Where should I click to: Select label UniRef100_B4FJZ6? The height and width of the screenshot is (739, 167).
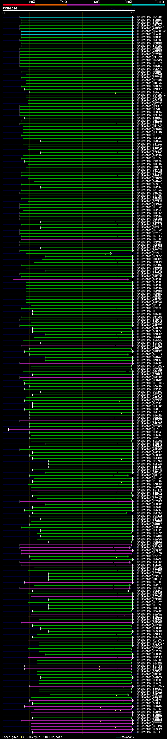coord(150,695)
